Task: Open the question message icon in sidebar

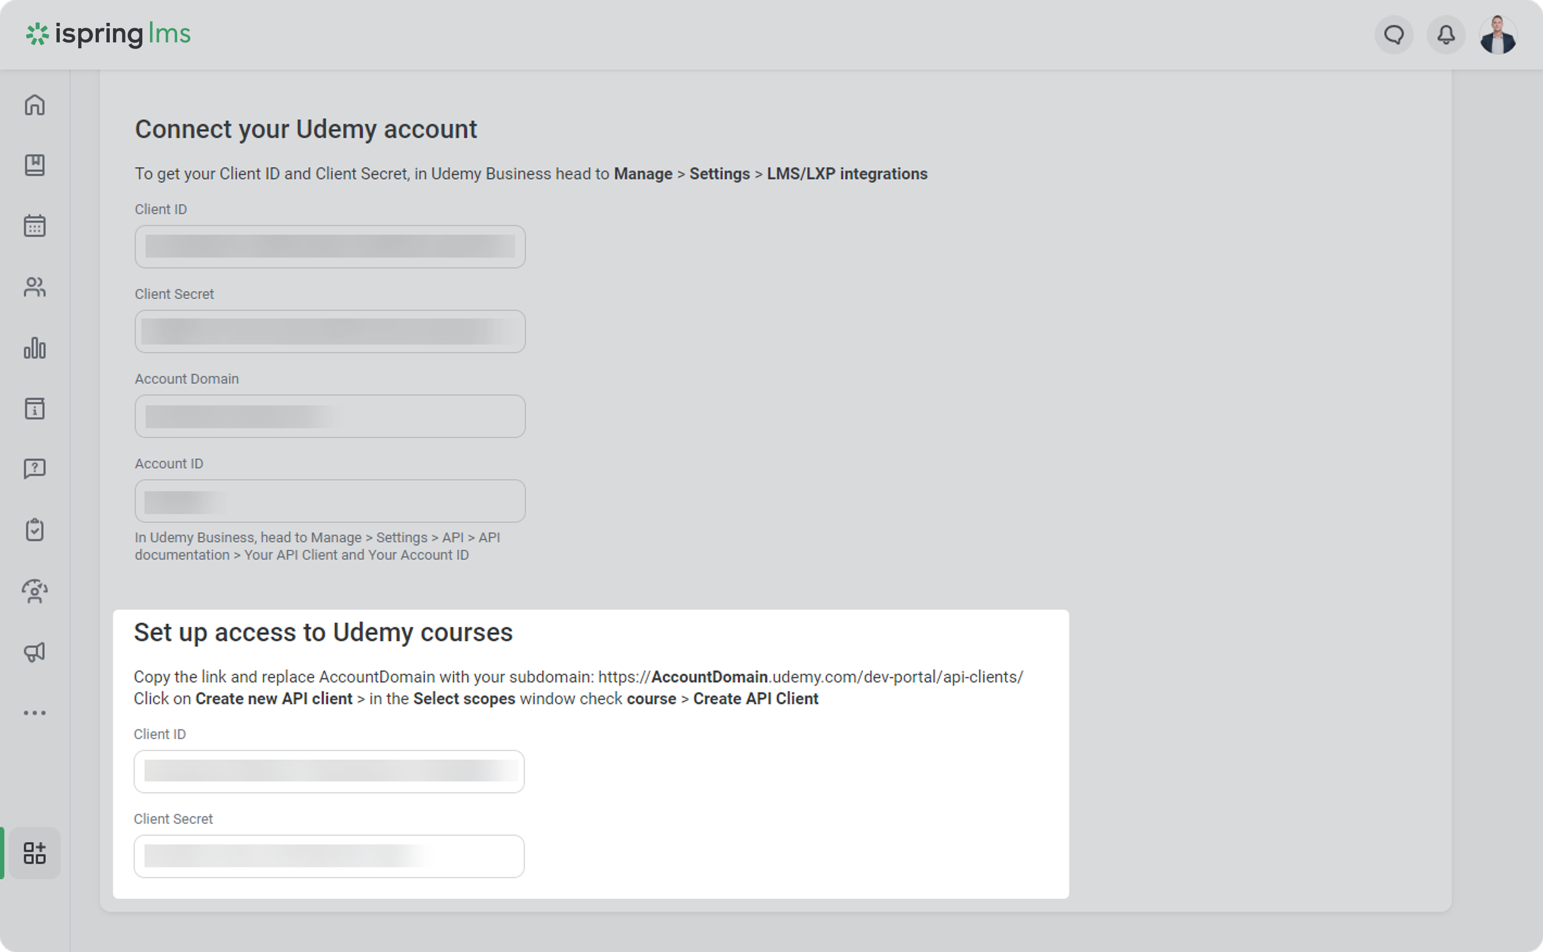Action: (x=35, y=469)
